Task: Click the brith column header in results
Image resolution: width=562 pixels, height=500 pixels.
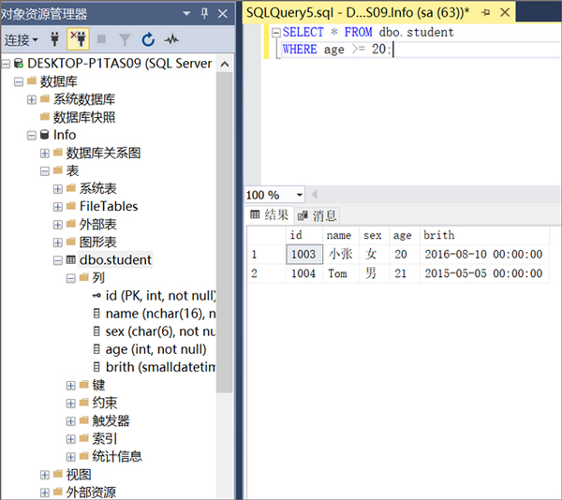Action: pos(438,235)
